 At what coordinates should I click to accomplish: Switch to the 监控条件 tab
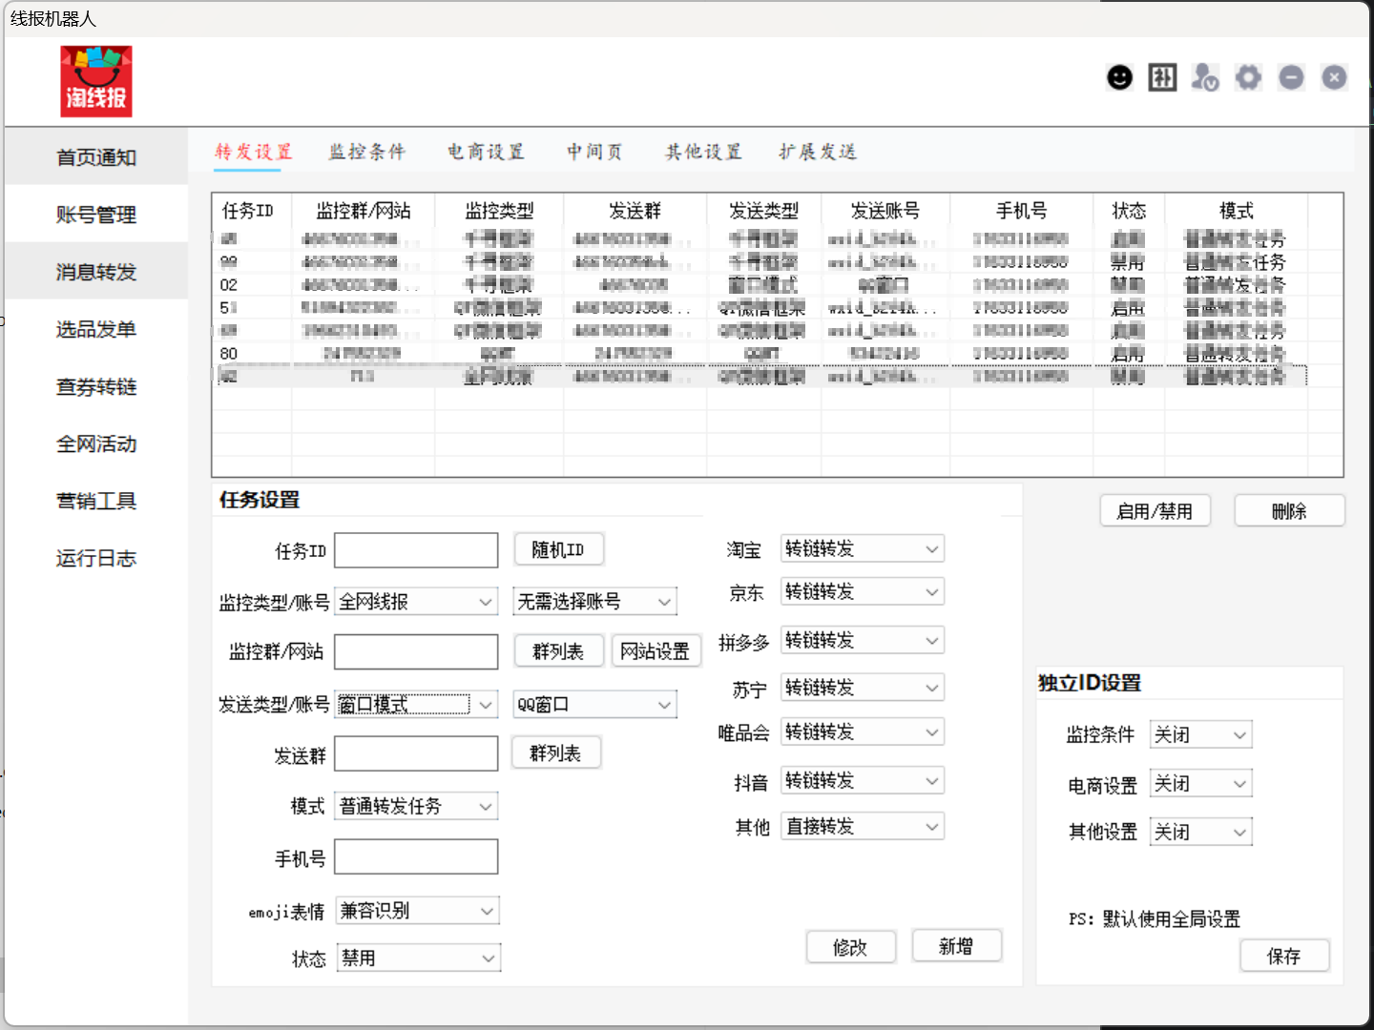pos(367,152)
